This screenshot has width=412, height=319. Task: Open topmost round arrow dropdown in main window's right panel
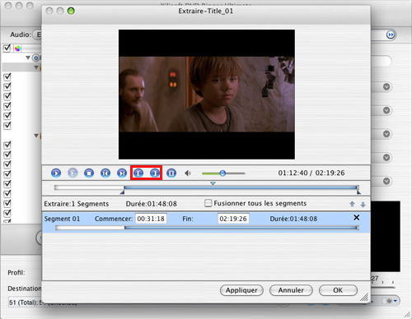point(386,87)
